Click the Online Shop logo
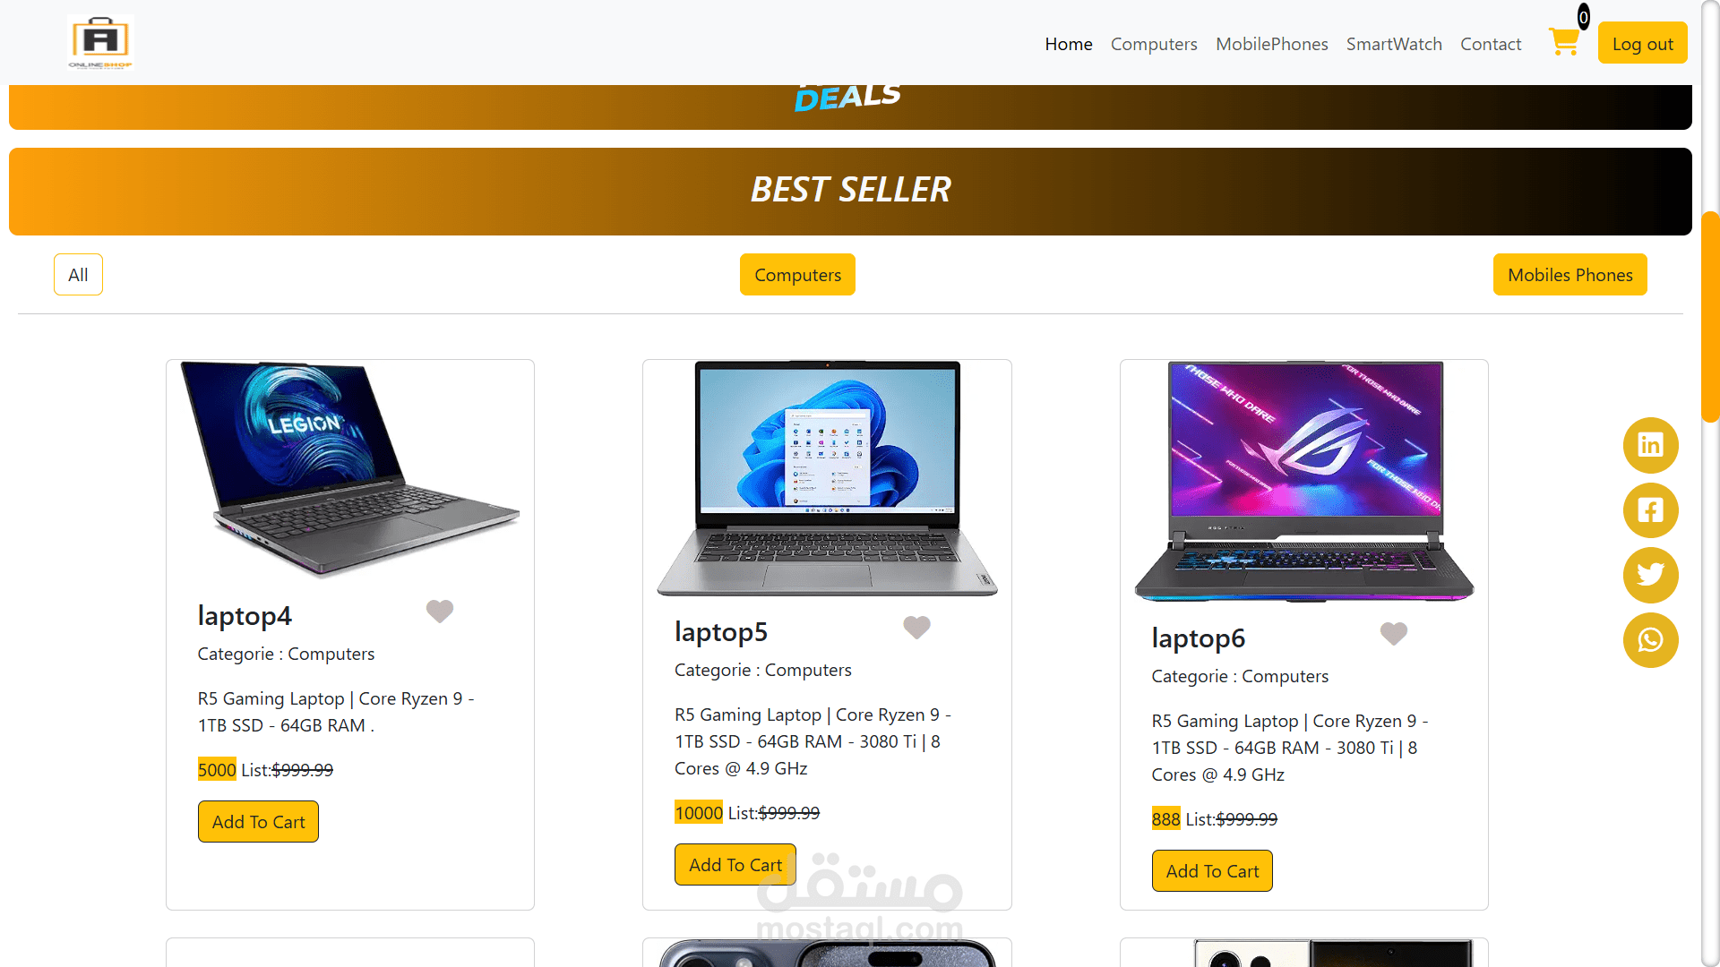Viewport: 1720px width, 967px height. pos(100,42)
